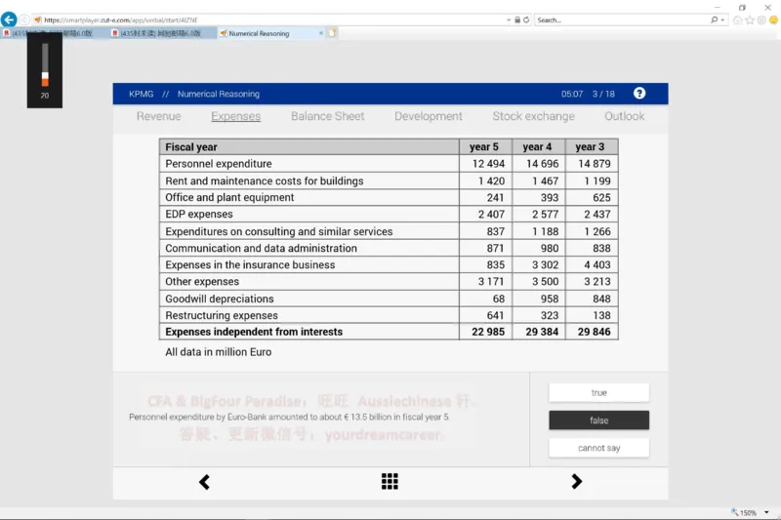Viewport: 781px width, 520px height.
Task: Click the timer reading 05:07
Action: (x=572, y=94)
